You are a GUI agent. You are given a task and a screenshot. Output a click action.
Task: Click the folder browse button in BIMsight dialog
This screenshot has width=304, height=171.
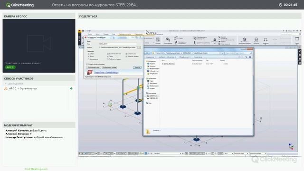click(139, 47)
